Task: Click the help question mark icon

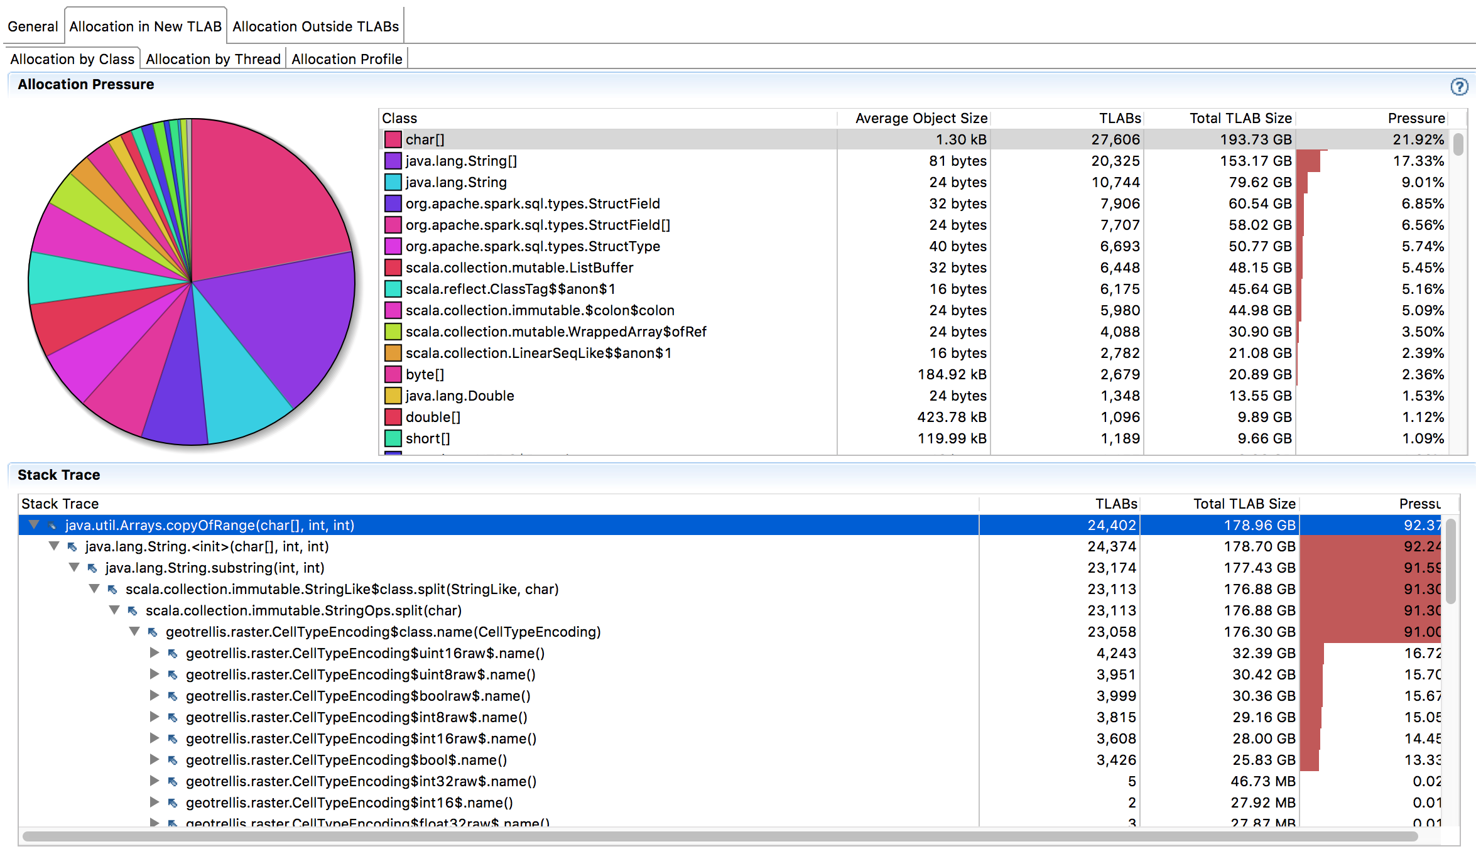Action: point(1458,87)
